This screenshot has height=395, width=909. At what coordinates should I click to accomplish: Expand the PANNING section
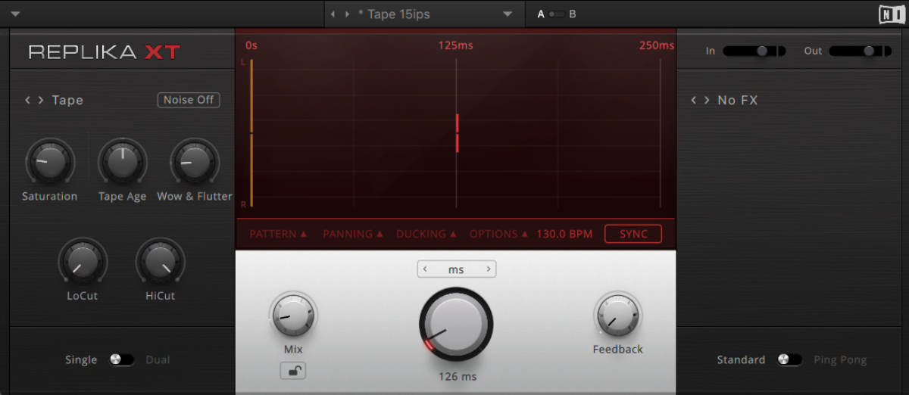[x=353, y=234]
